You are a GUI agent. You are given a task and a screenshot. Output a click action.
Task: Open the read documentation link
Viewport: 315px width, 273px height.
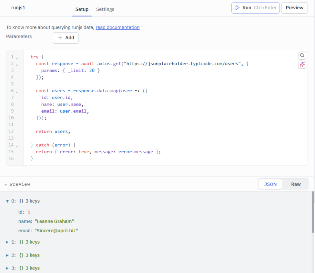pyautogui.click(x=117, y=27)
